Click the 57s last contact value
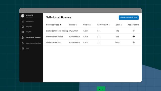 [99, 37]
